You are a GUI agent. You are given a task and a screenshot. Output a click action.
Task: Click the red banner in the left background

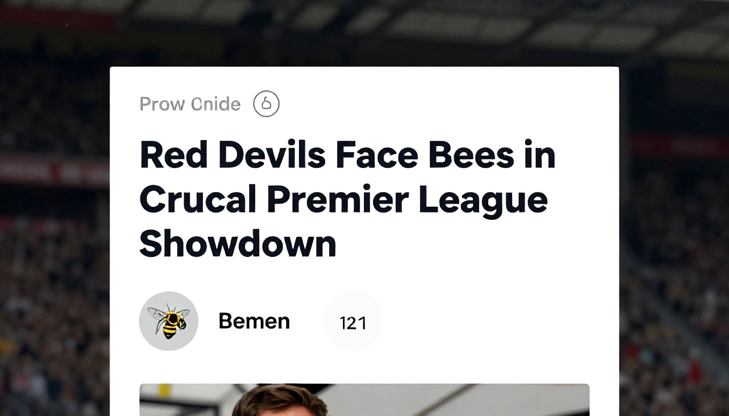[53, 171]
